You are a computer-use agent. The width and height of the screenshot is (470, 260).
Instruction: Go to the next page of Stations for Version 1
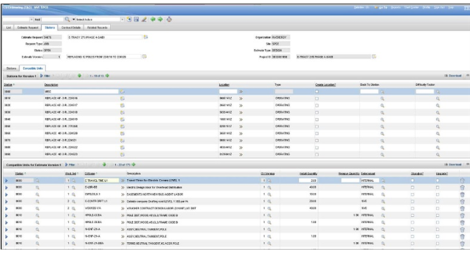point(107,75)
